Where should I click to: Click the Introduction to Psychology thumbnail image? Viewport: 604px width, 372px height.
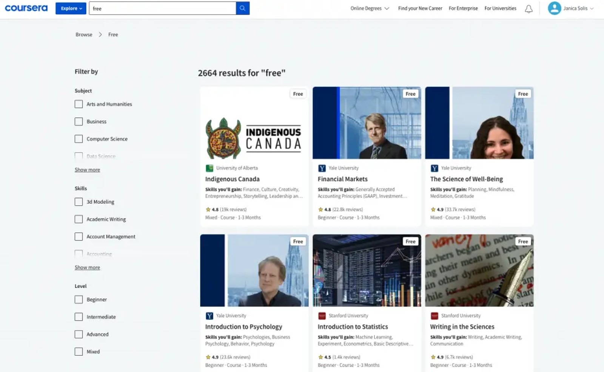click(254, 271)
